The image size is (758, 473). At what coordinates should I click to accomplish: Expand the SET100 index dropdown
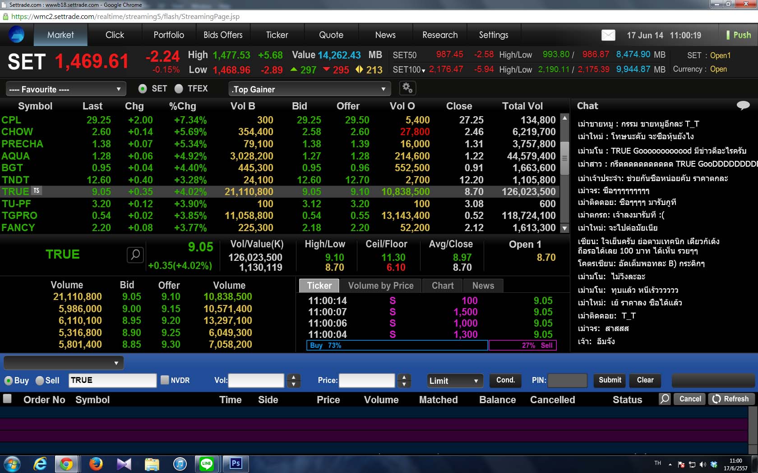coord(423,71)
